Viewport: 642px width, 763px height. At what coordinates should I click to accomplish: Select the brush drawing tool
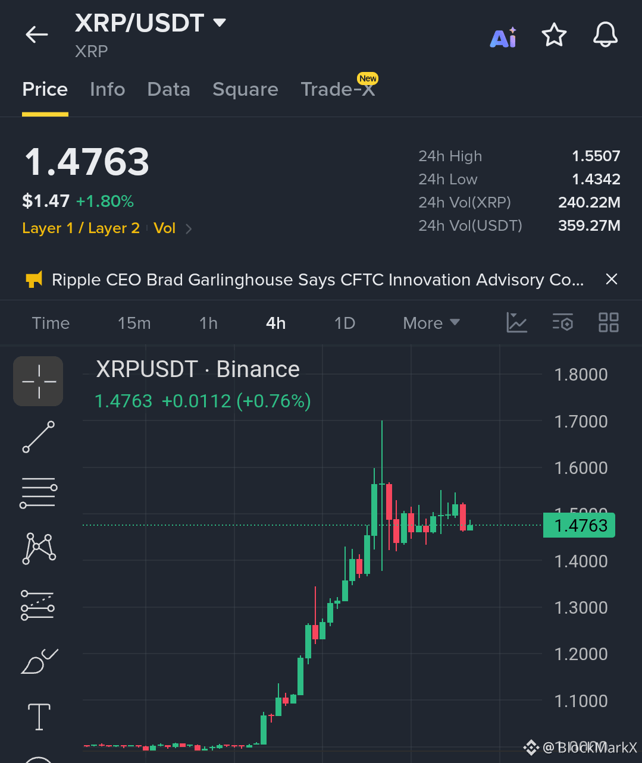point(39,661)
